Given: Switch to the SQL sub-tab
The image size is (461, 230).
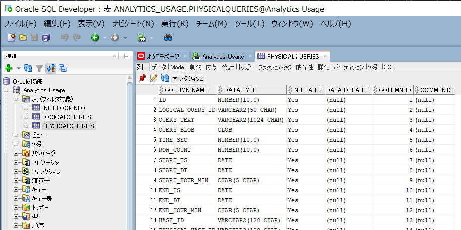Looking at the screenshot, I should pos(389,67).
